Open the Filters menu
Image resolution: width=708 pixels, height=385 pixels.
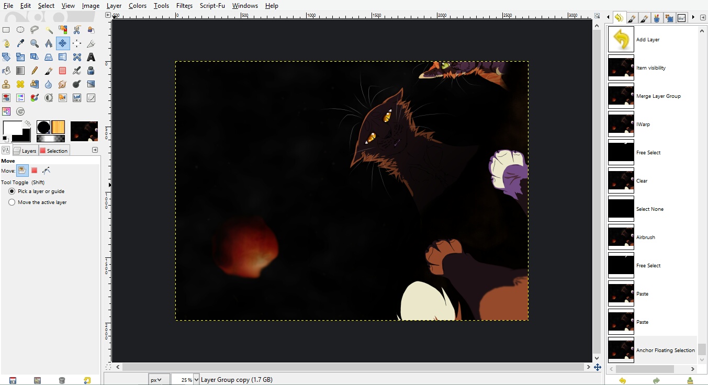click(x=184, y=6)
